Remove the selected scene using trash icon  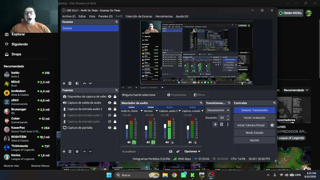(70, 83)
